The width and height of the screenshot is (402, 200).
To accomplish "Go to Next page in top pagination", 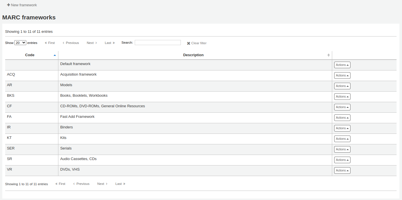I will [x=92, y=43].
